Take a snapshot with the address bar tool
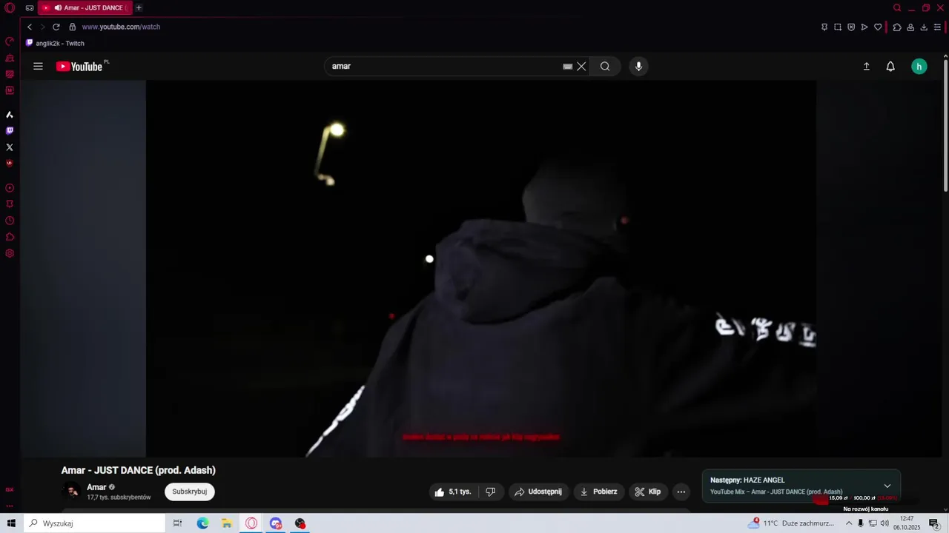949x533 pixels. pos(838,27)
